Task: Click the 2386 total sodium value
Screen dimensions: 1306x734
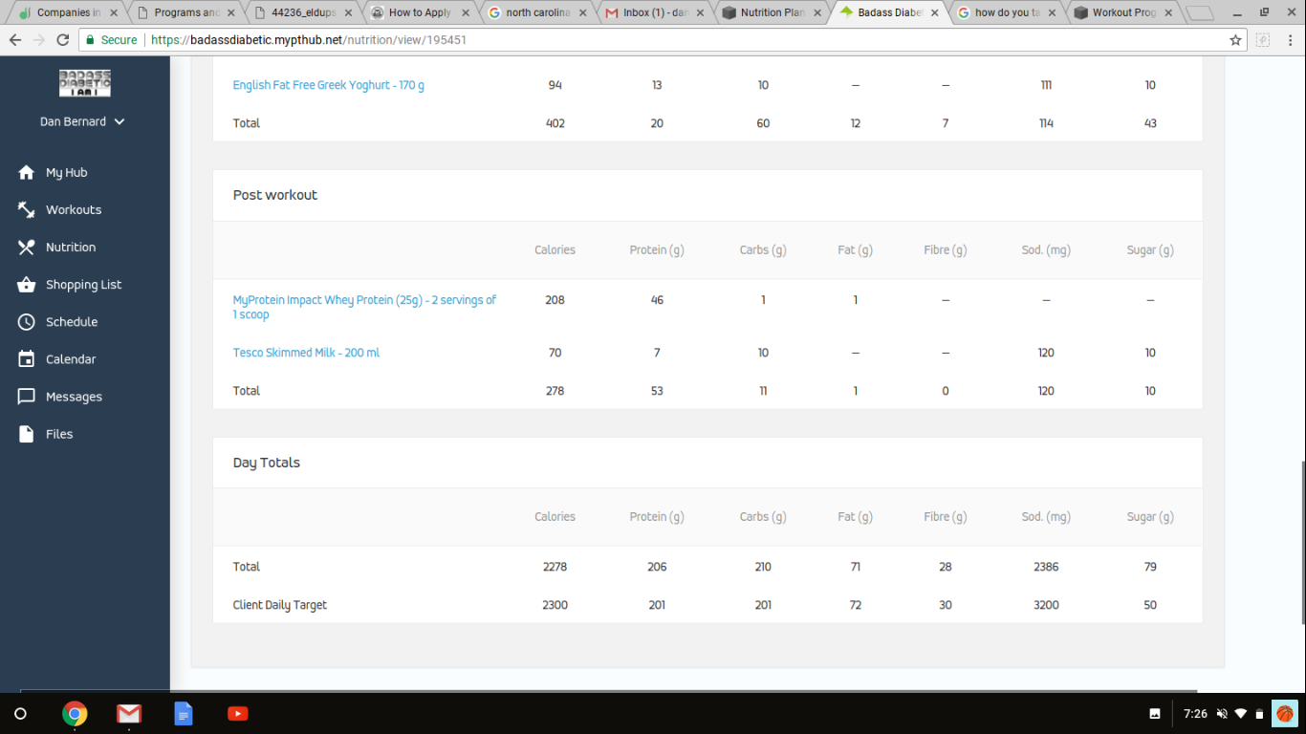Action: (1046, 567)
